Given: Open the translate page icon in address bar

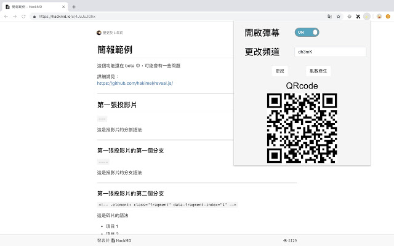Looking at the screenshot, I should (x=329, y=17).
